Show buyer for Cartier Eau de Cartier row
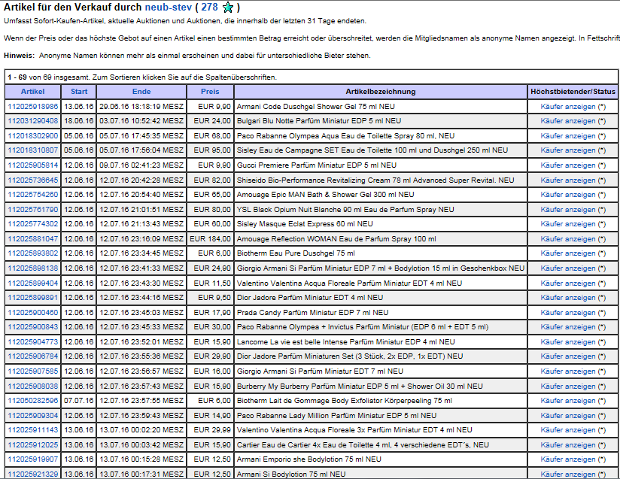 point(568,444)
